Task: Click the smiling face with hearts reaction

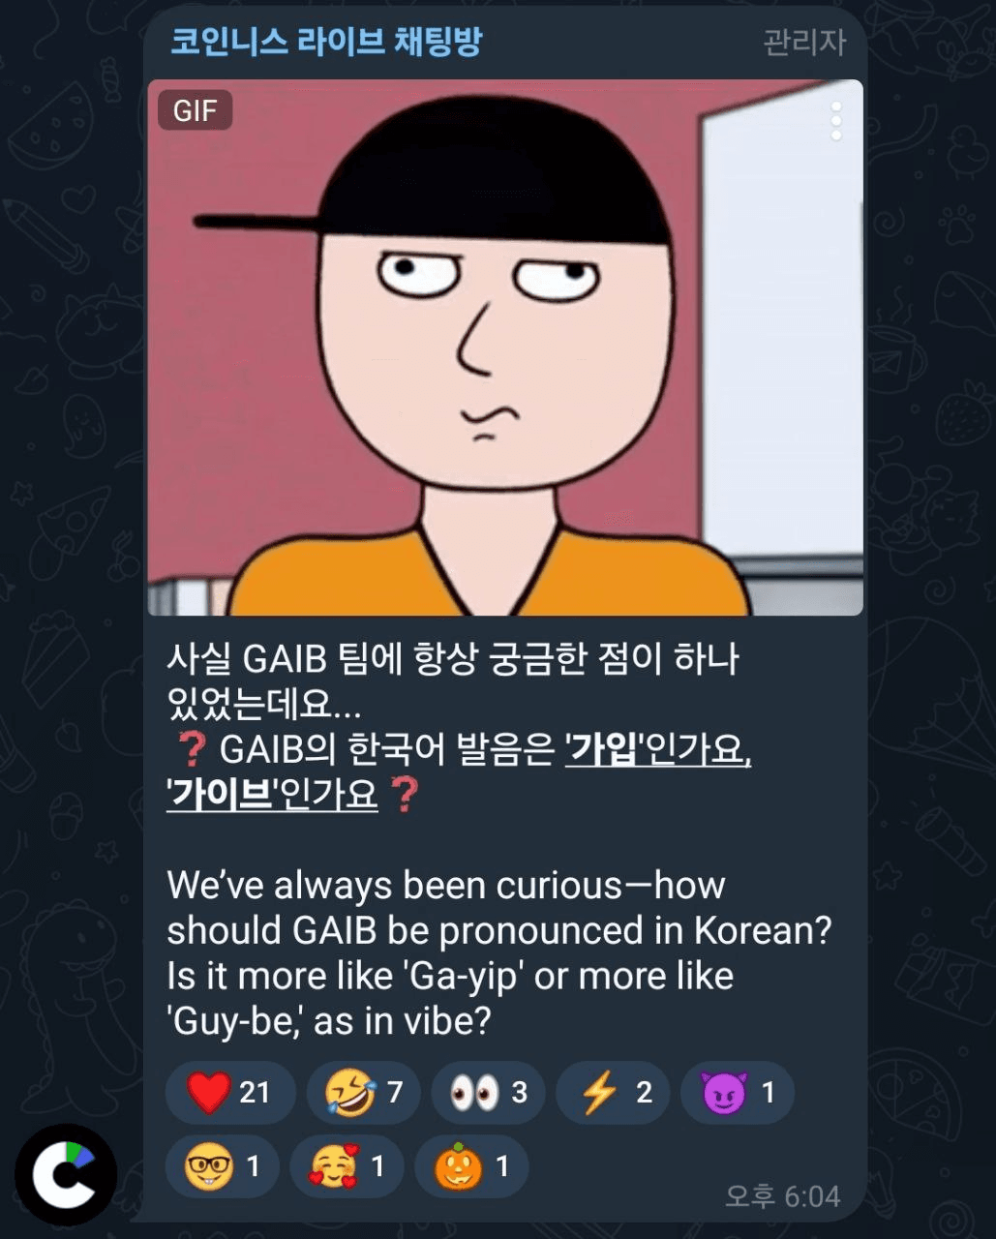Action: [x=347, y=1166]
